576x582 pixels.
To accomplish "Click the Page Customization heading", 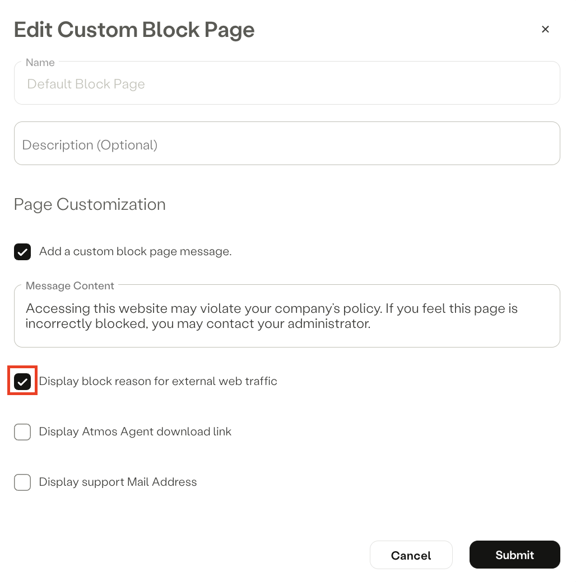I will [x=90, y=204].
